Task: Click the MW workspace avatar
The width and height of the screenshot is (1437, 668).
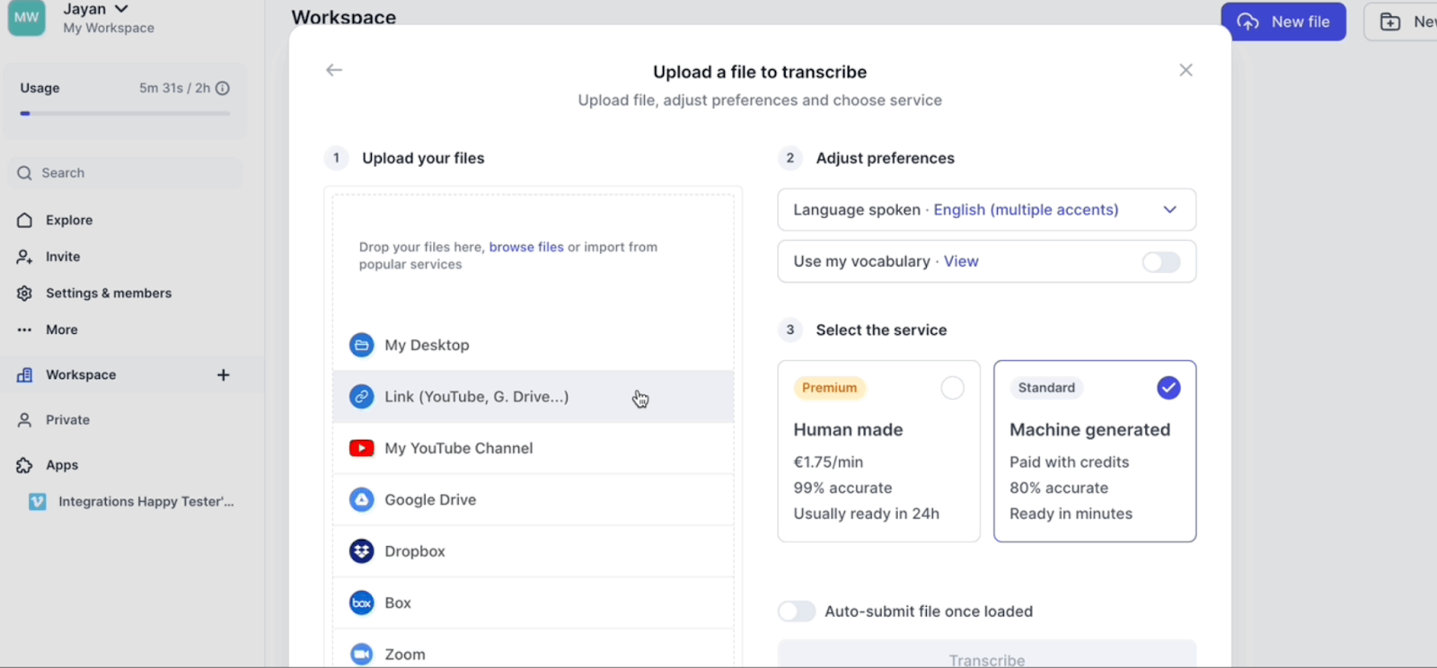Action: point(26,17)
